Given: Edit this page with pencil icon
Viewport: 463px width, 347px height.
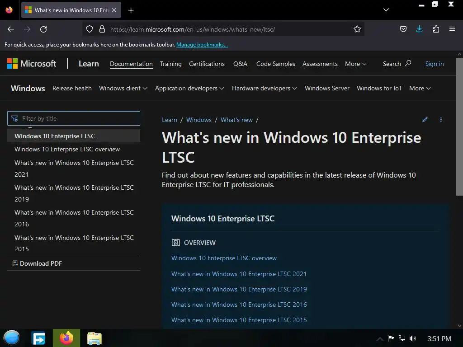Looking at the screenshot, I should 425,119.
